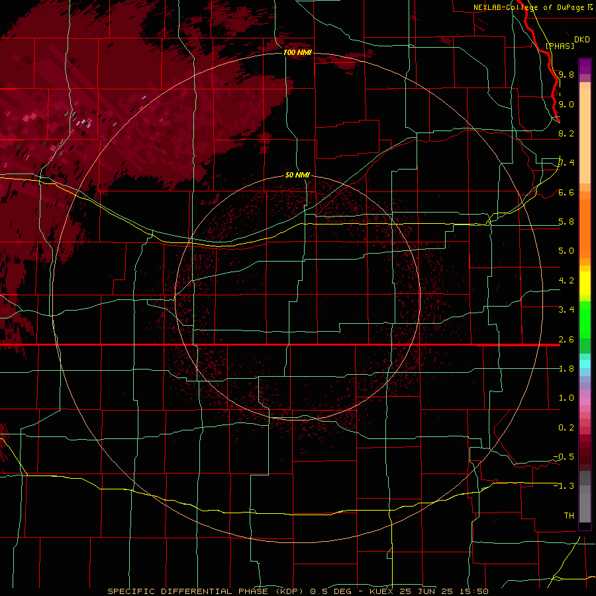Viewport: 596px width, 596px height.
Task: Click the DKD label above the color scale
Action: tap(582, 40)
